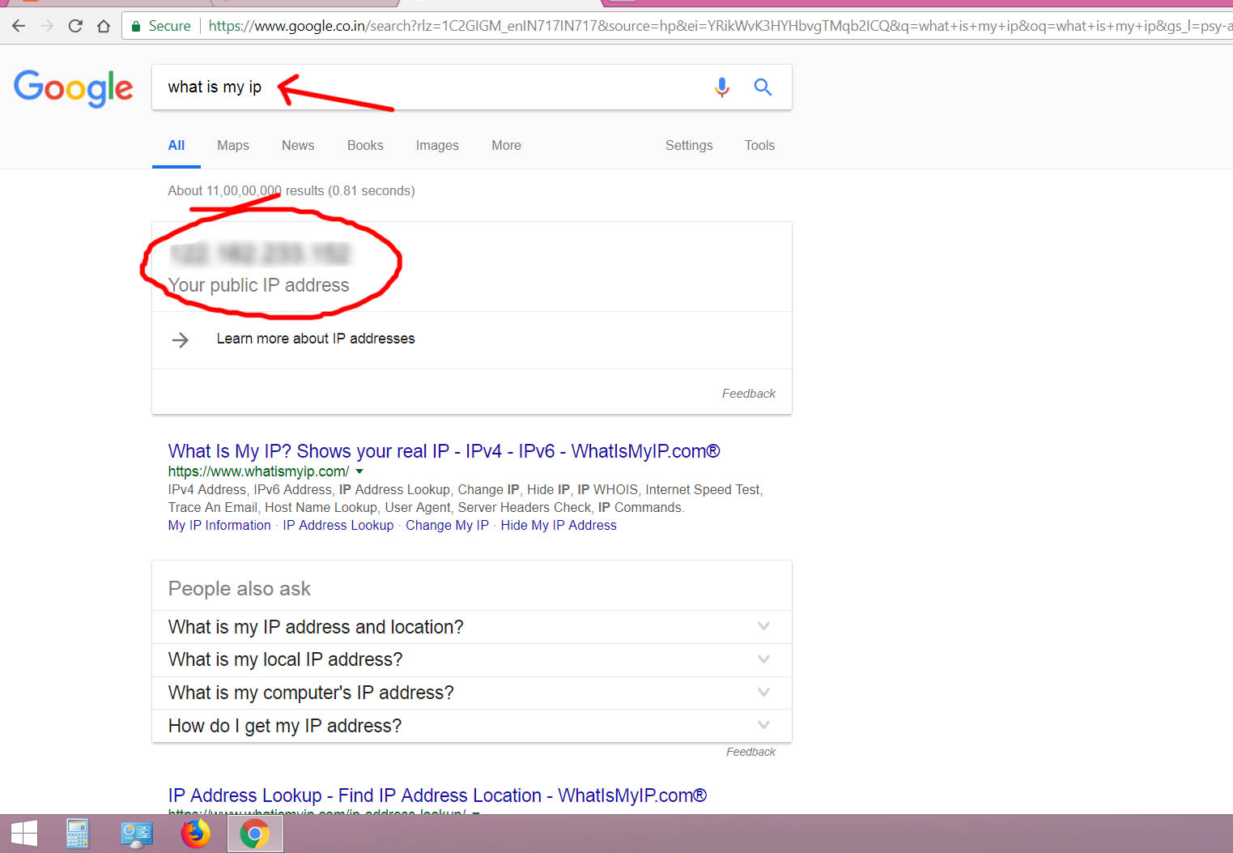Image resolution: width=1233 pixels, height=853 pixels.
Task: Open the remote desktop taskbar icon
Action: (136, 834)
